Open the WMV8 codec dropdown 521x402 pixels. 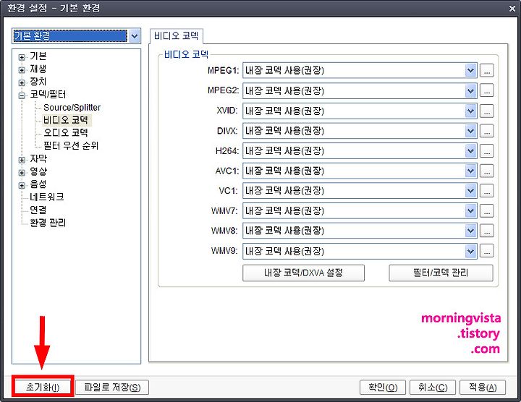360,231
